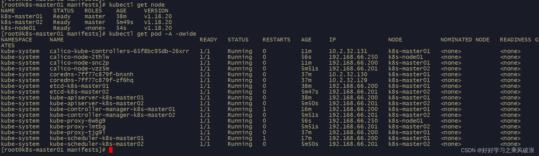Click pod name etcd-k8s-master02
The width and height of the screenshot is (539, 156).
79,92
